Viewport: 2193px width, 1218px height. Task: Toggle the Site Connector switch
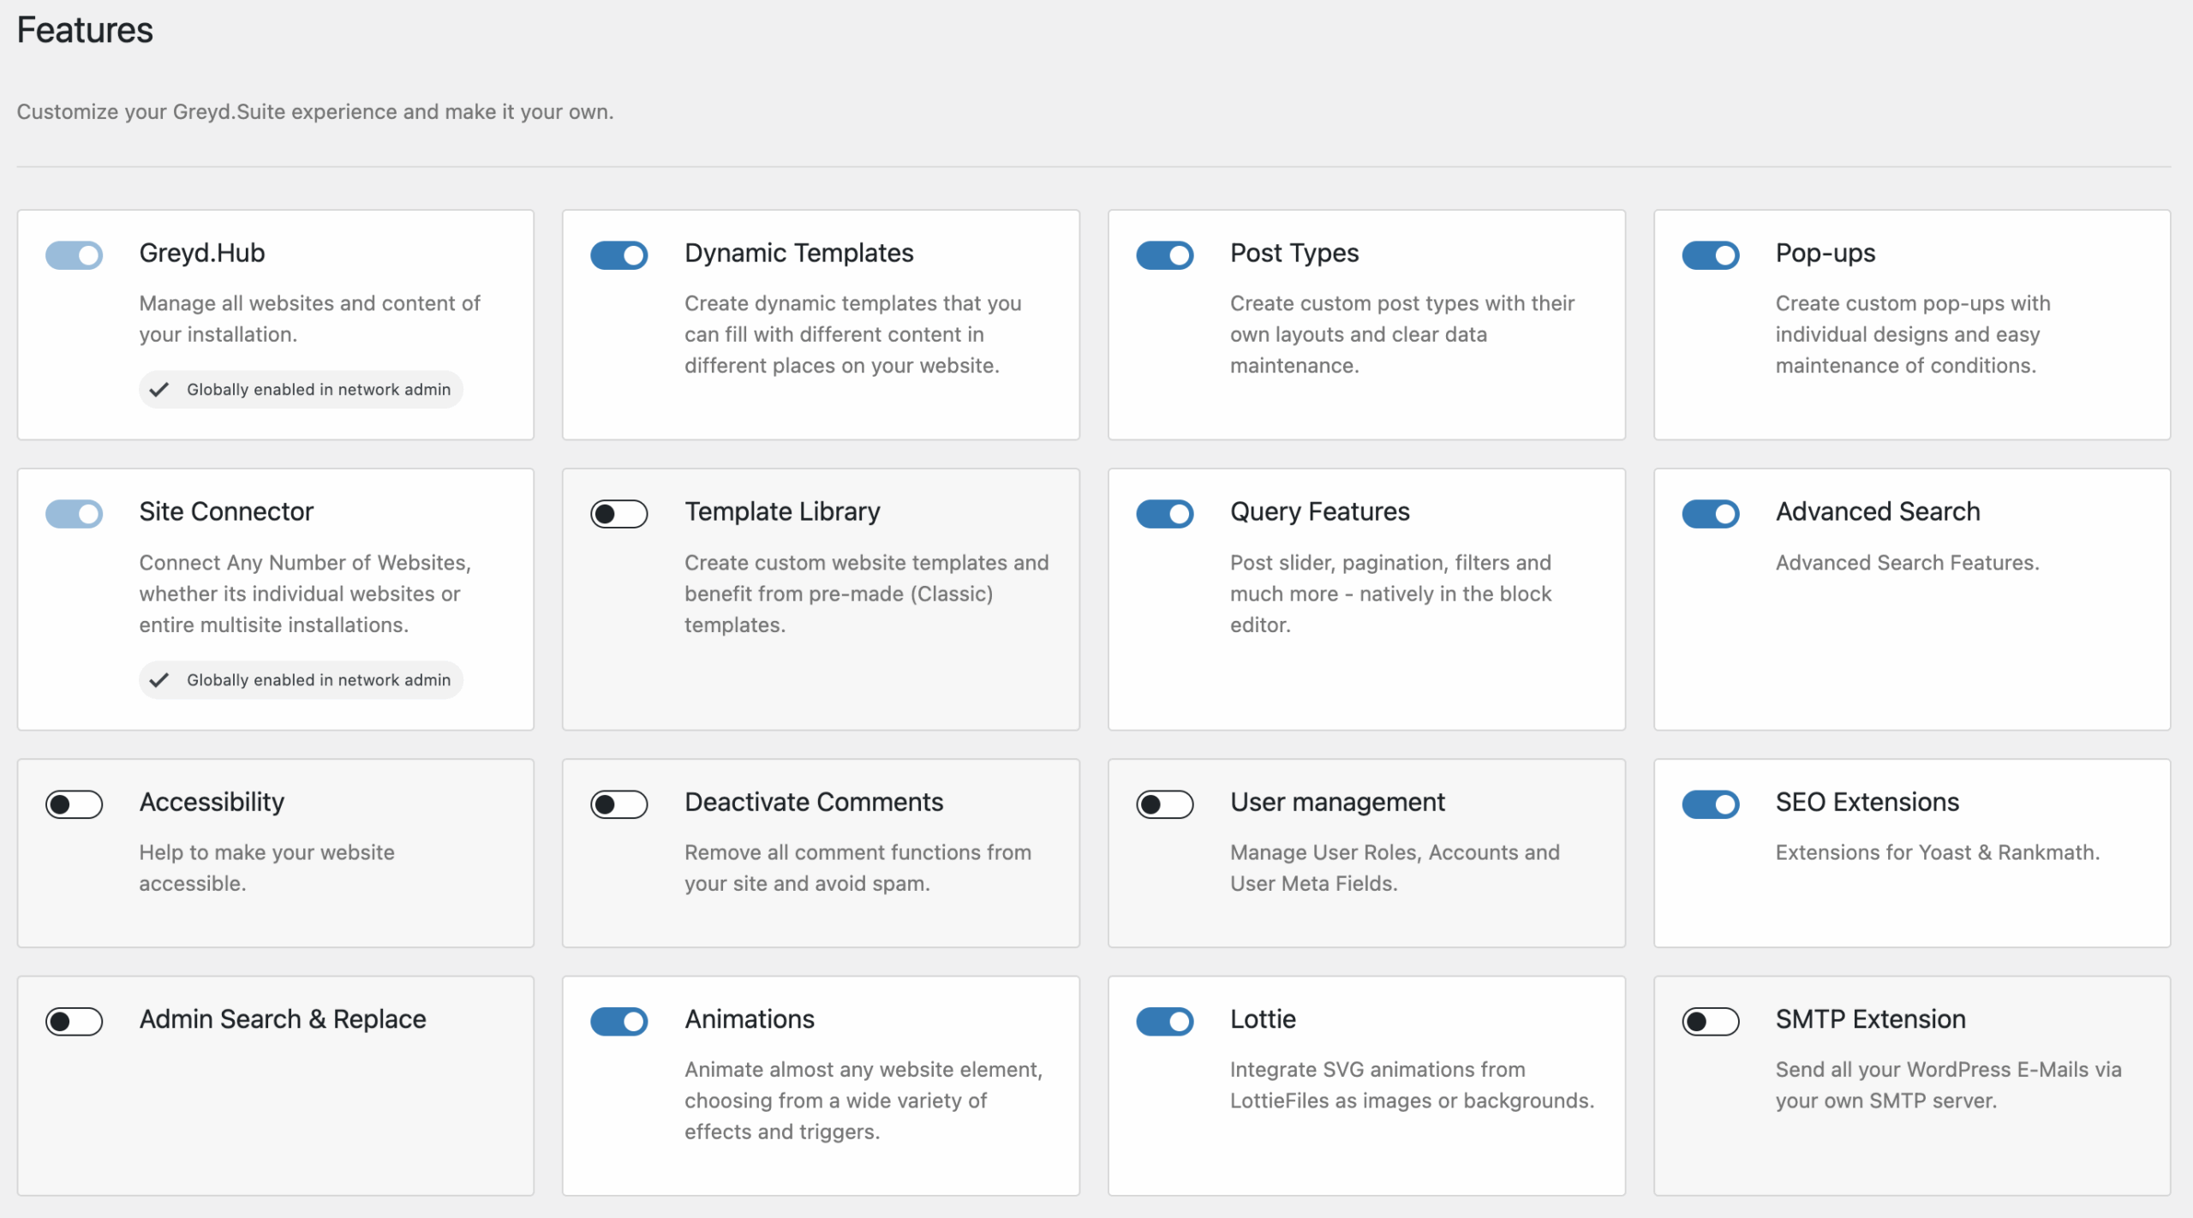74,514
